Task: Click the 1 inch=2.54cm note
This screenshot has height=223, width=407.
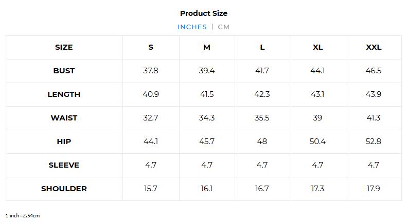Action: pos(23,215)
